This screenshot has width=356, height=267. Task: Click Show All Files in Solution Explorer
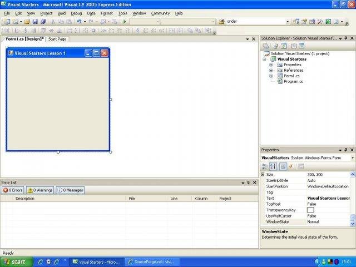click(276, 46)
